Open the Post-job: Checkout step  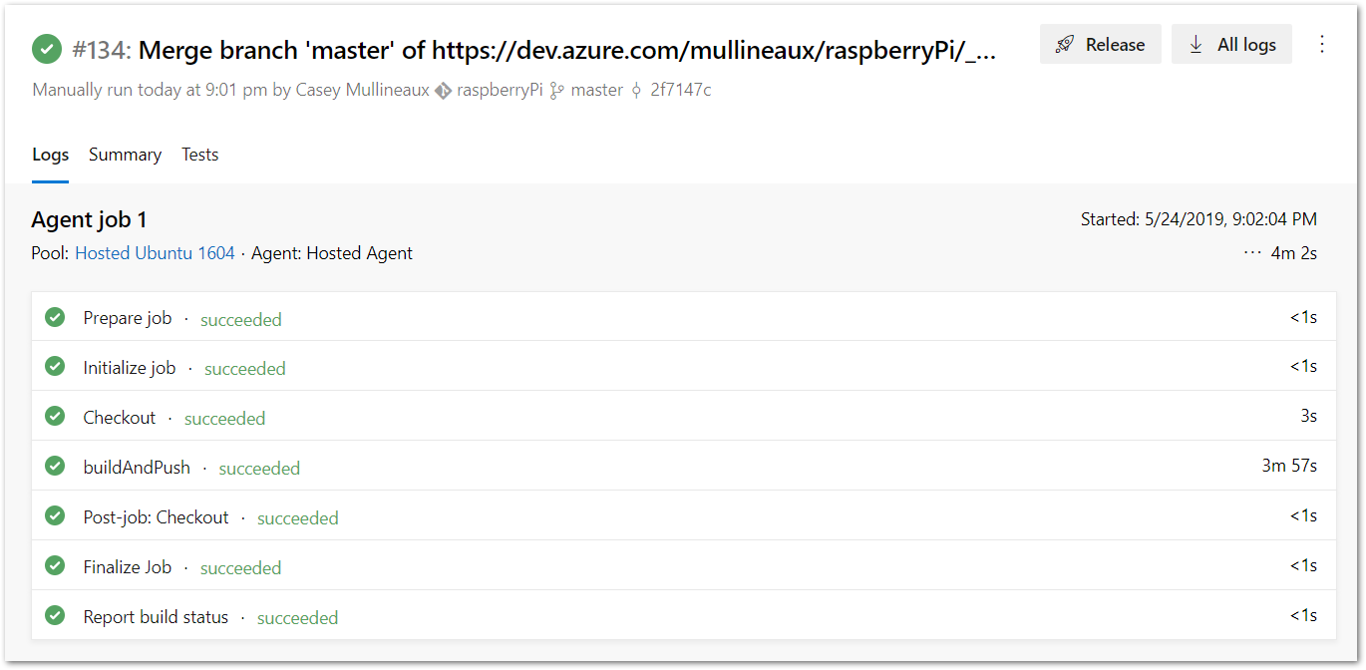(x=156, y=517)
